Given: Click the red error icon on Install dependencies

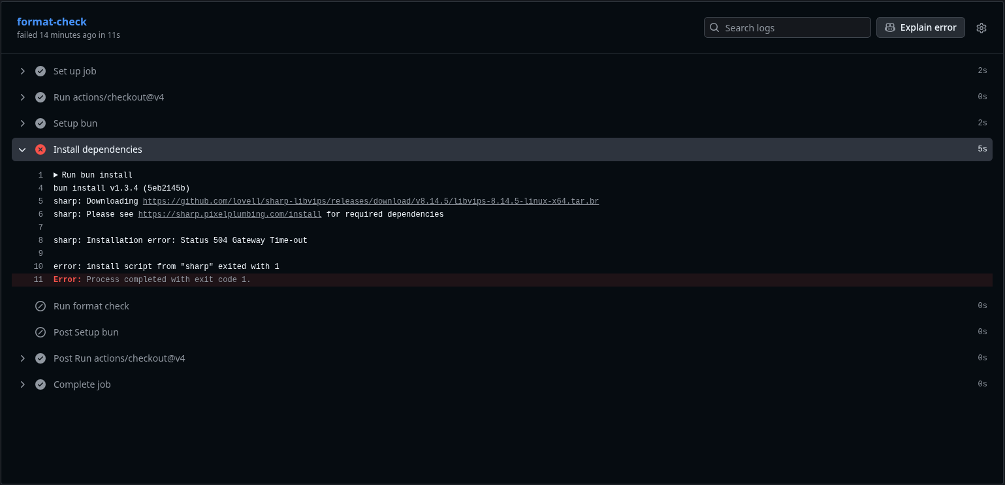Looking at the screenshot, I should click(x=40, y=149).
